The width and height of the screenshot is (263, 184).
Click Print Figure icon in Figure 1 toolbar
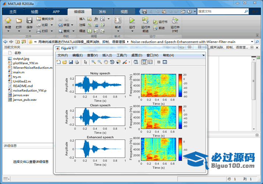coord(77,62)
